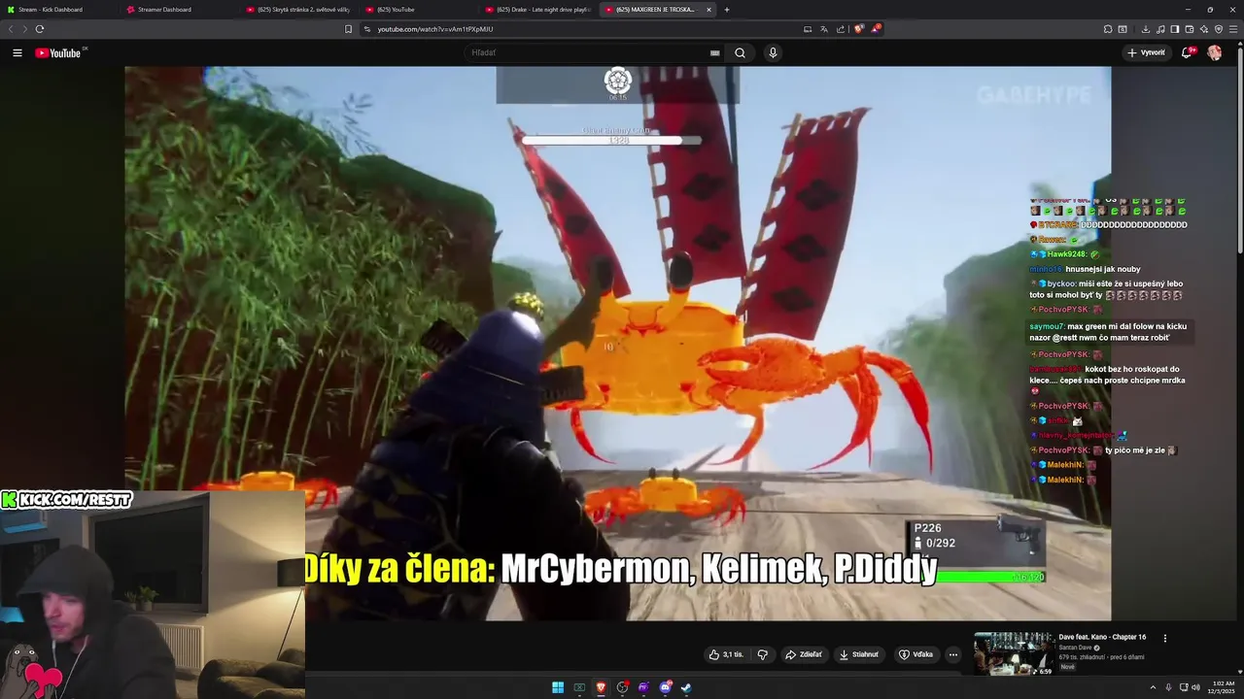Image resolution: width=1244 pixels, height=699 pixels.
Task: Open Dave feat. Kano - Chapter 16 title
Action: (1102, 637)
